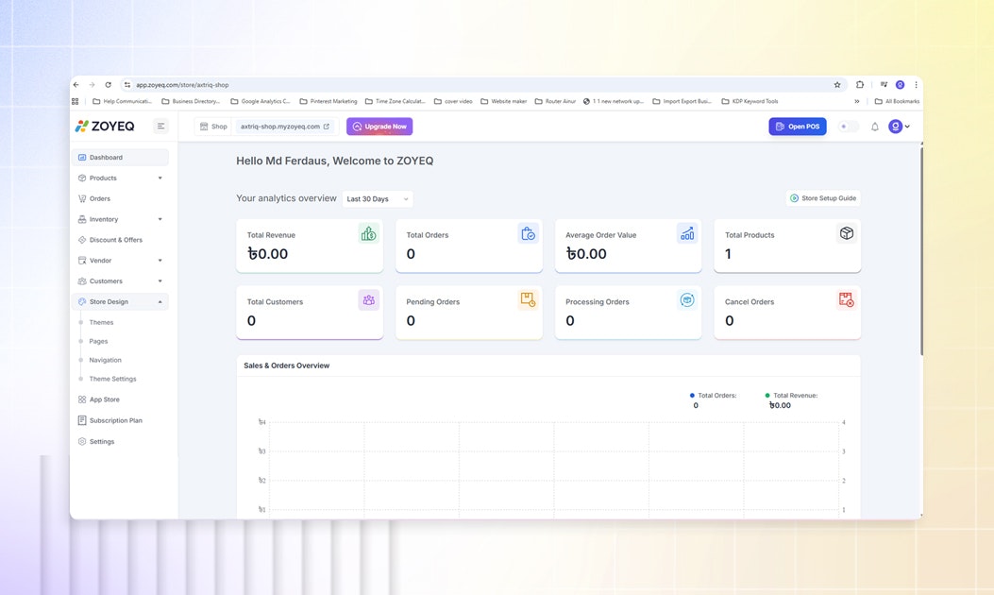Open the Pinterest Marketing bookmark folder
Image resolution: width=994 pixels, height=595 pixels.
coord(329,101)
